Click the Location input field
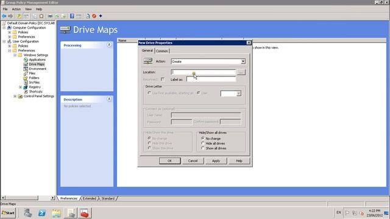The width and height of the screenshot is (390, 219). (x=203, y=72)
